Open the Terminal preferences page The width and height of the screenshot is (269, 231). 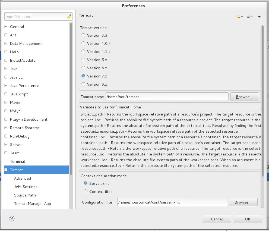[17, 161]
